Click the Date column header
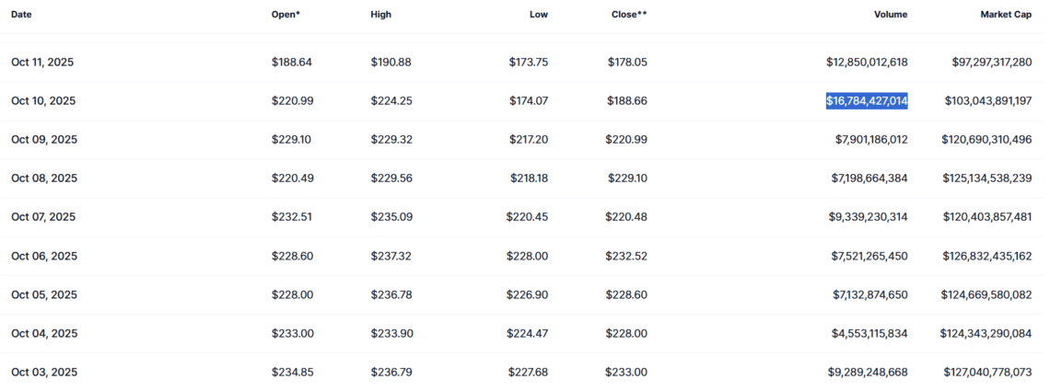The width and height of the screenshot is (1050, 391). [21, 14]
